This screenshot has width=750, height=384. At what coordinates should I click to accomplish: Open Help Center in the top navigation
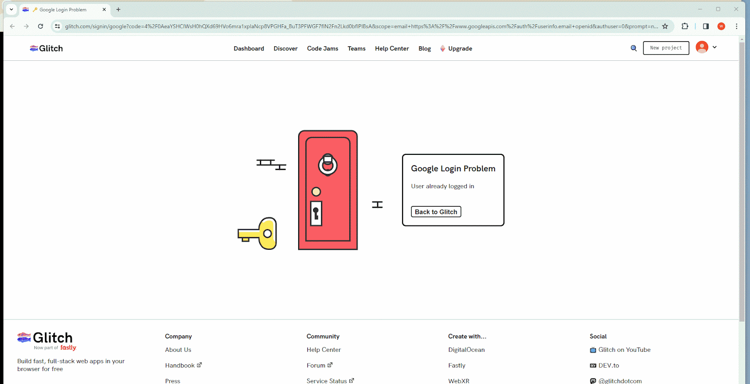(x=392, y=49)
